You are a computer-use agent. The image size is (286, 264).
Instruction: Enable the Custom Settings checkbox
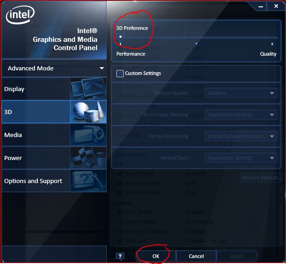[x=120, y=74]
